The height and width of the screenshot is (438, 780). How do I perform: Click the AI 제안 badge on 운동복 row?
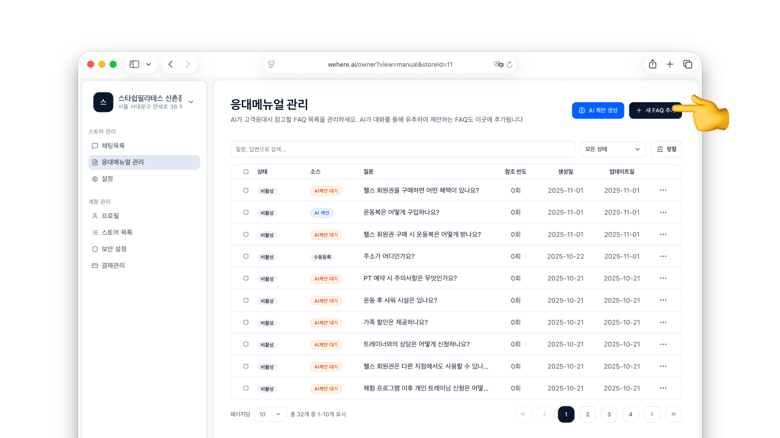click(x=322, y=213)
